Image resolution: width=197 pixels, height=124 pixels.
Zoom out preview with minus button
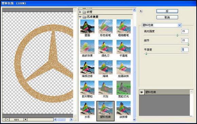(4, 120)
